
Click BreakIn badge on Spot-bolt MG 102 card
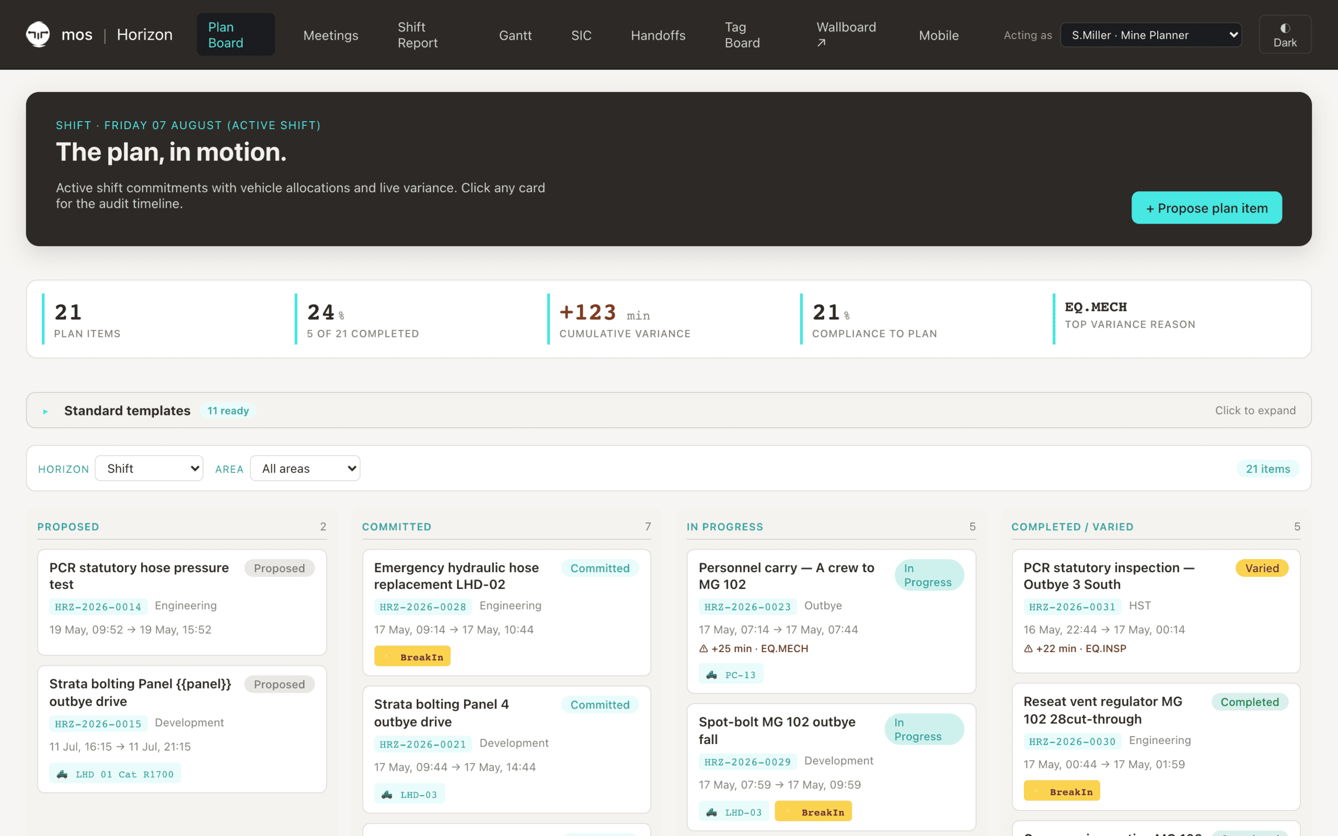pyautogui.click(x=813, y=811)
